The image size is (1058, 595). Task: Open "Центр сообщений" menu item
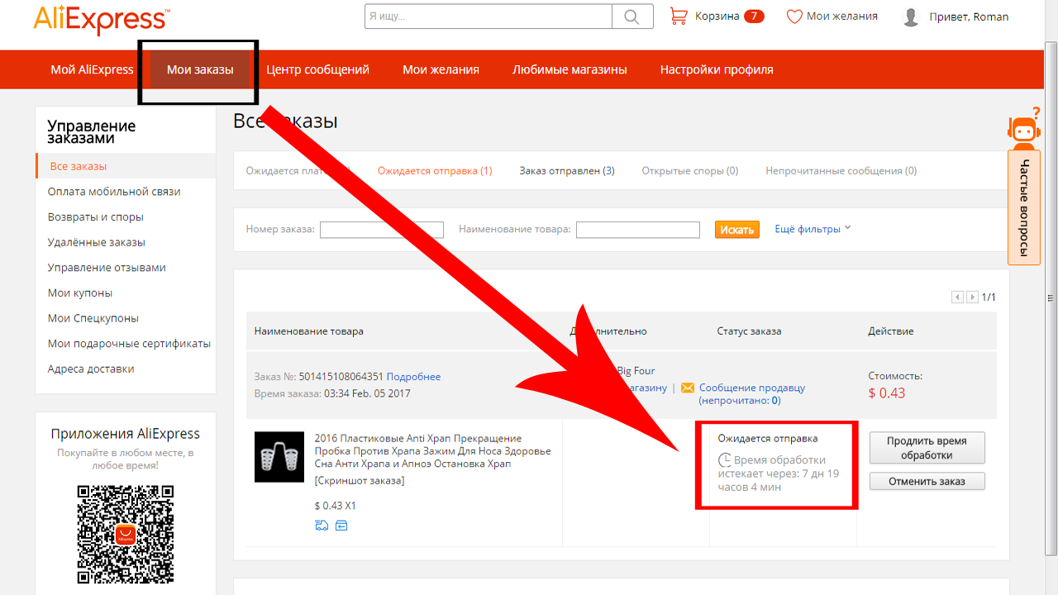click(x=317, y=69)
